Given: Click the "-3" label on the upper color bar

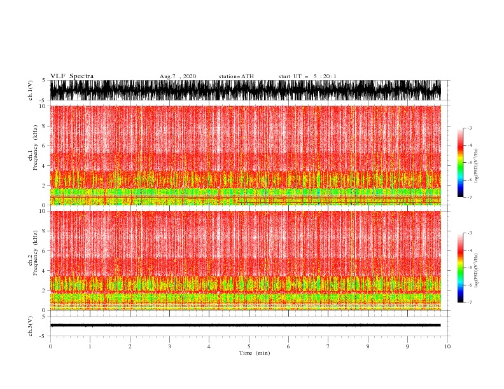Looking at the screenshot, I should click(469, 128).
